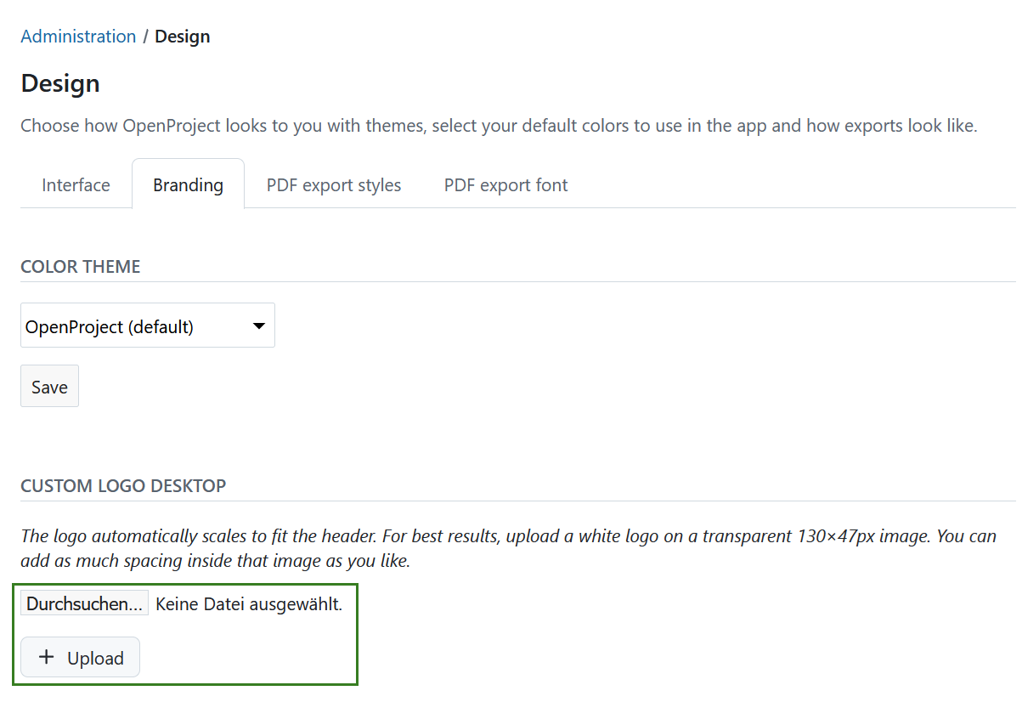
Task: Stay on the Branding tab by clicking it
Action: coord(188,184)
